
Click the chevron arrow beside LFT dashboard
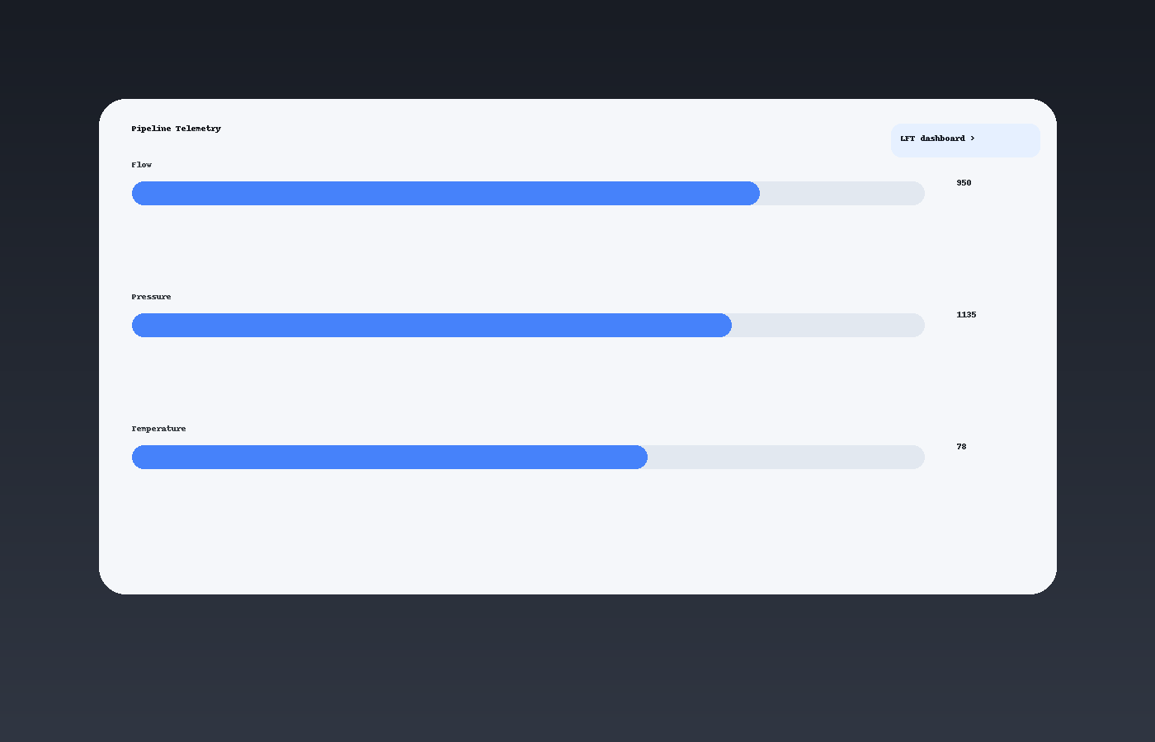[x=973, y=139]
